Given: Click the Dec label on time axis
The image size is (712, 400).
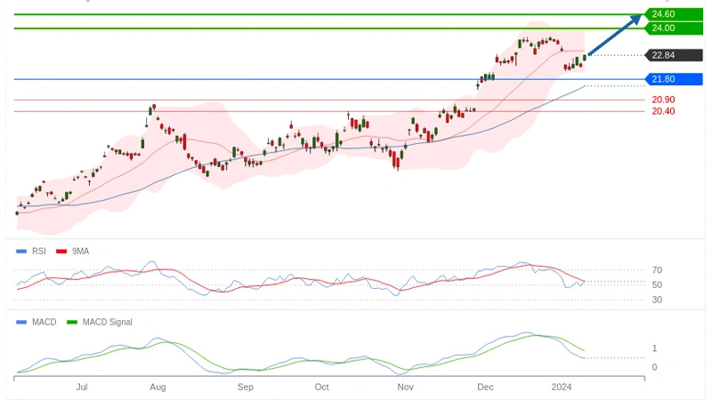Looking at the screenshot, I should (x=485, y=388).
